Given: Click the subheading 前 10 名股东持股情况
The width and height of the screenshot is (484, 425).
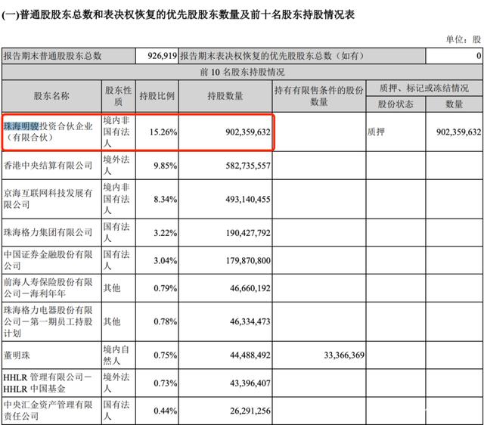Looking at the screenshot, I should tap(242, 72).
